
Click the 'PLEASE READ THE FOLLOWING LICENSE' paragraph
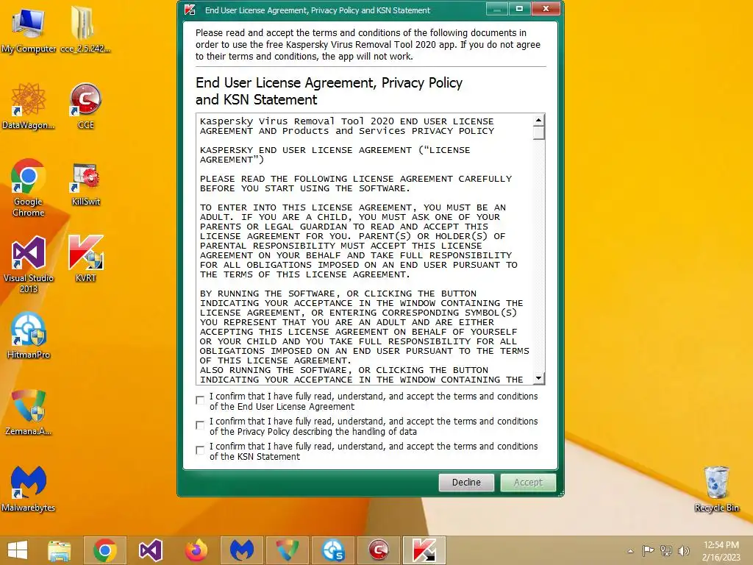tap(356, 183)
